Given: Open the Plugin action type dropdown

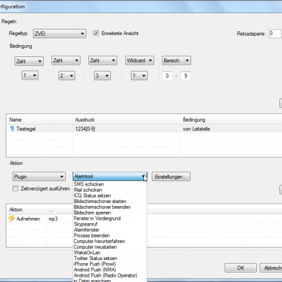Looking at the screenshot, I should [39, 177].
